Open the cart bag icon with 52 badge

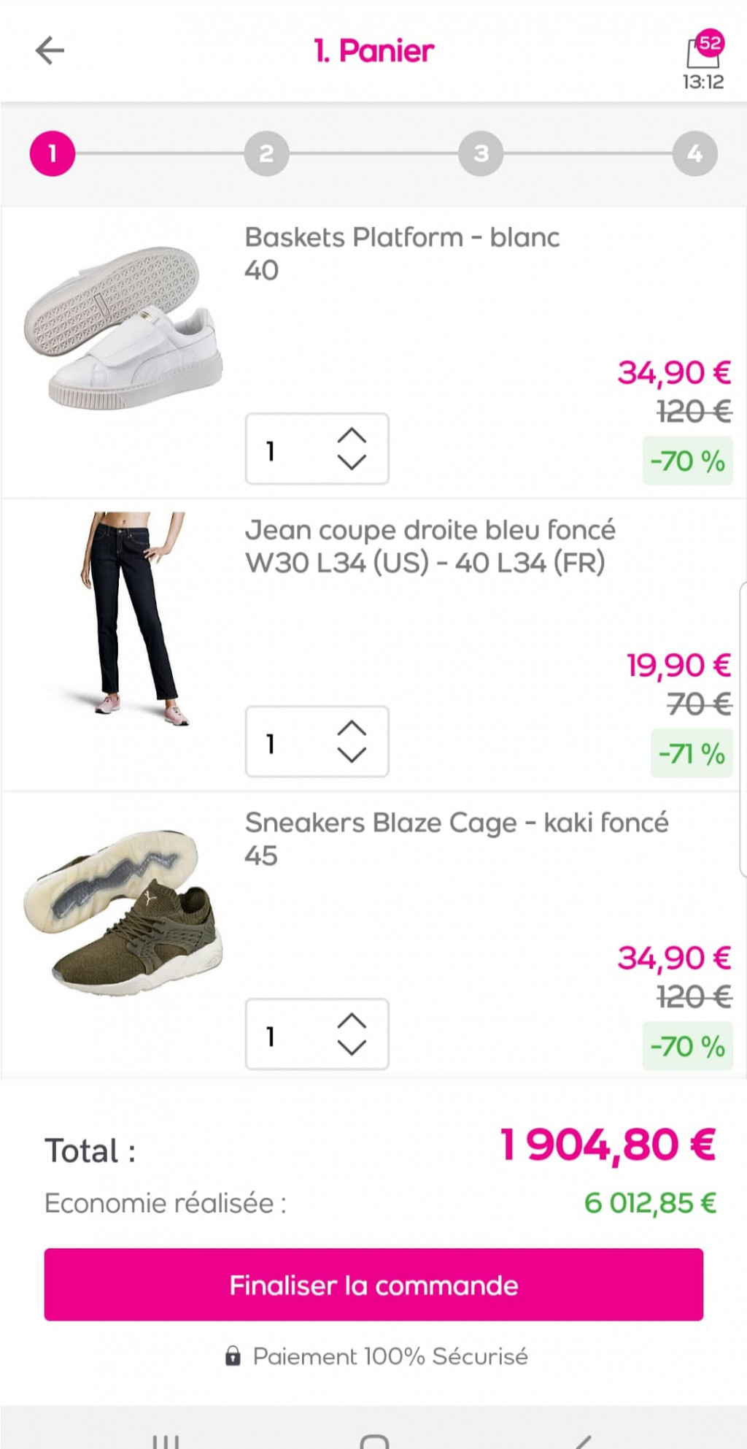(703, 51)
